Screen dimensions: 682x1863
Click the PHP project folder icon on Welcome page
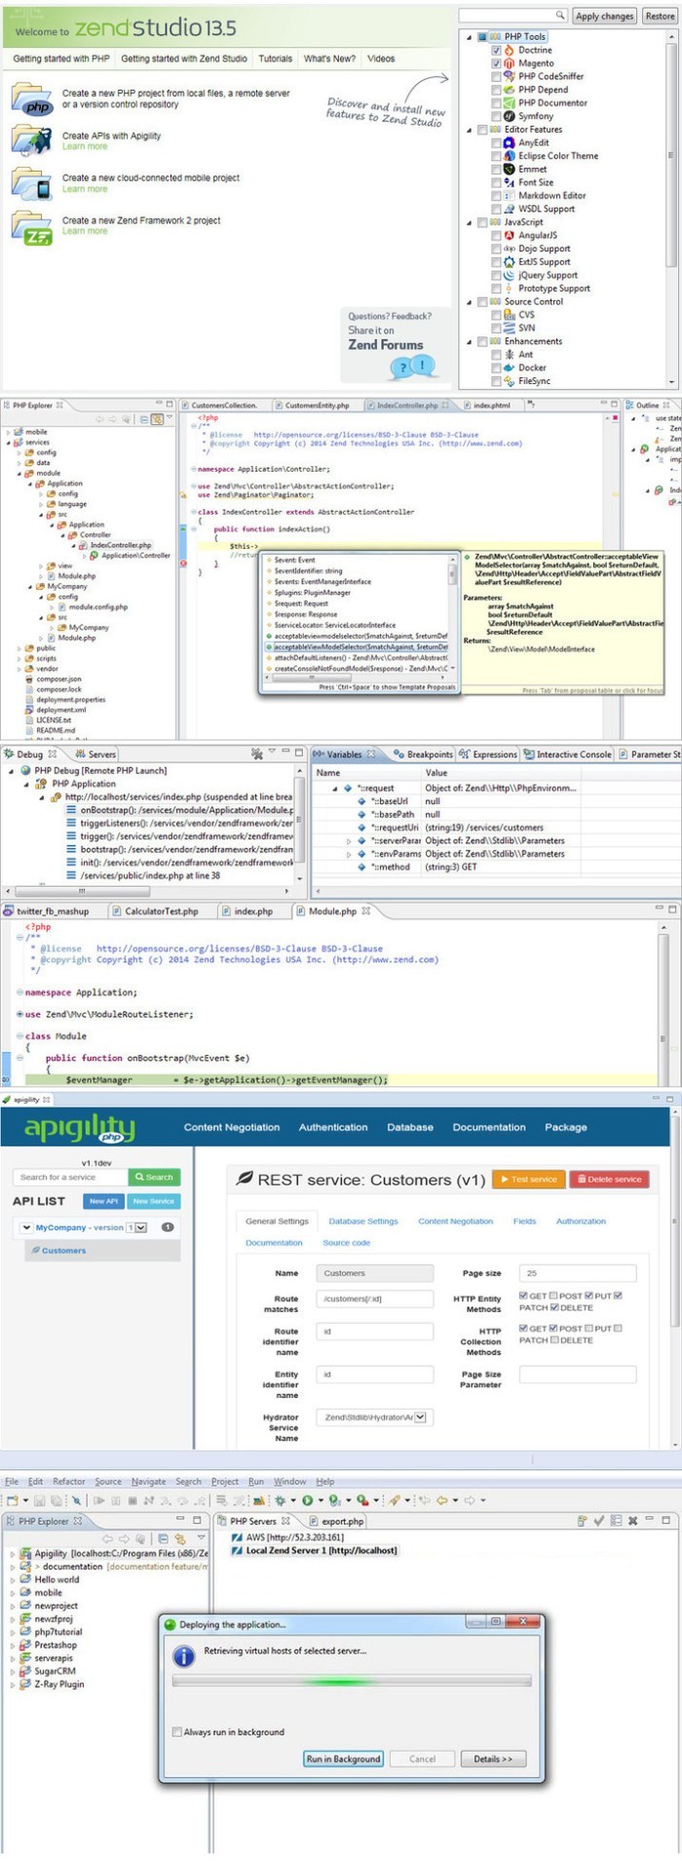[x=32, y=99]
